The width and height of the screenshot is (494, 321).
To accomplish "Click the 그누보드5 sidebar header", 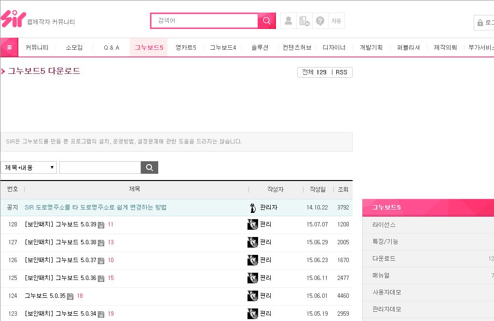I will (428, 208).
